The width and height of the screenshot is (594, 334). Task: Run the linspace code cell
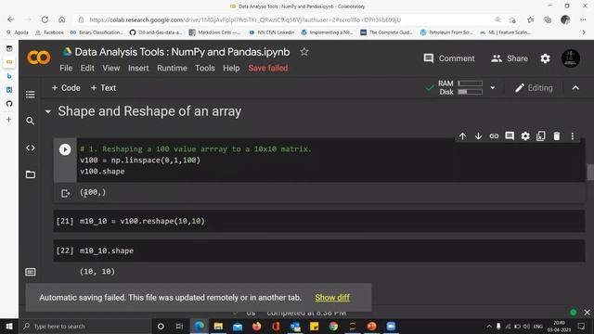pos(65,149)
